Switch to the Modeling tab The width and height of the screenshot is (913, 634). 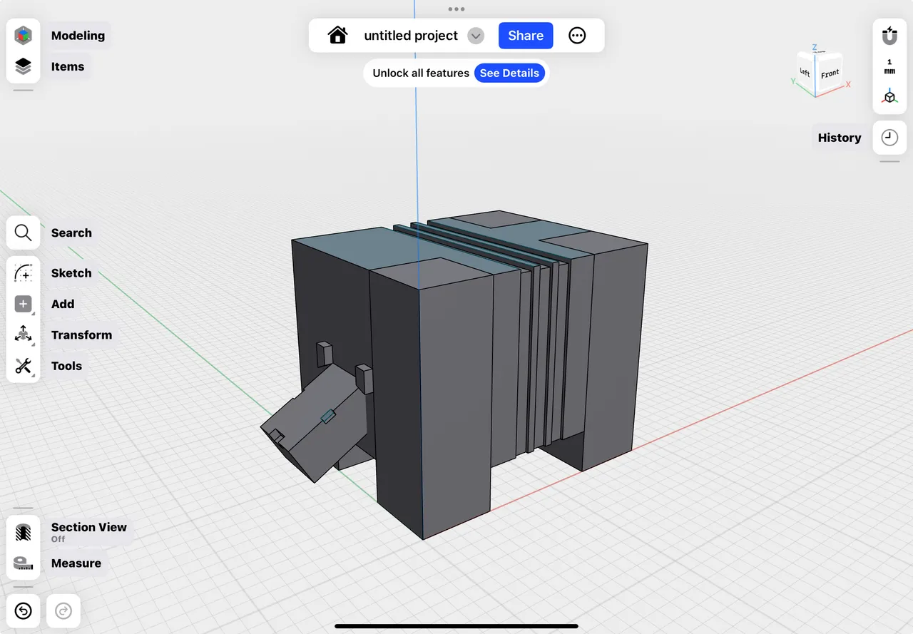(23, 34)
